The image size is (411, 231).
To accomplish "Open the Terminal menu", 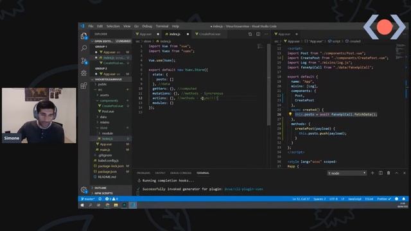I will coord(162,26).
